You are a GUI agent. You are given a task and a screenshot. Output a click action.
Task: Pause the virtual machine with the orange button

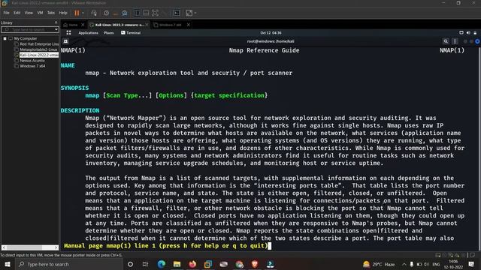point(77,13)
